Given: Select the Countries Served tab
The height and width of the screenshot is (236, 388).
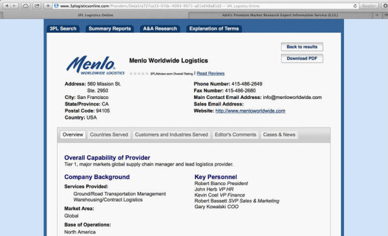Looking at the screenshot, I should tap(109, 134).
